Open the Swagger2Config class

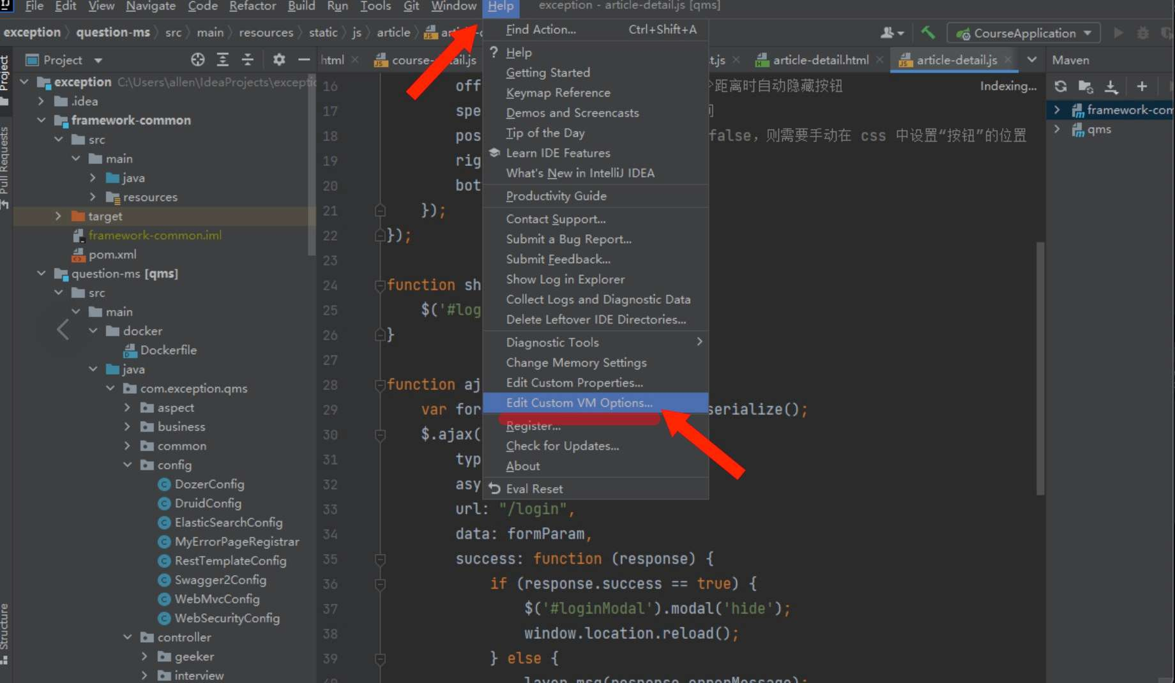click(220, 580)
